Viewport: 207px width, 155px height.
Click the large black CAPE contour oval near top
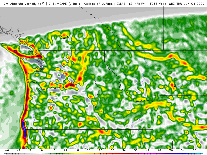point(63,35)
